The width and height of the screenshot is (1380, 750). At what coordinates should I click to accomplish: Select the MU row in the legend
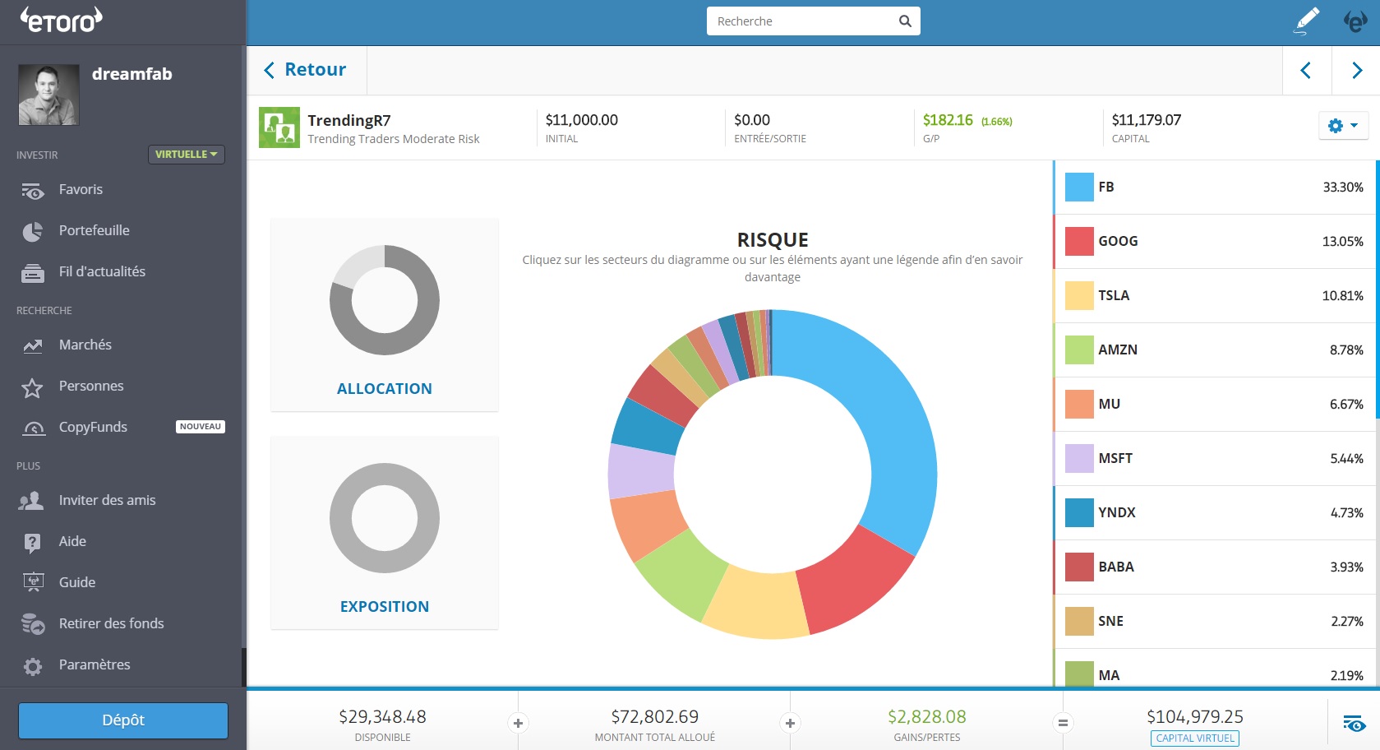click(1215, 405)
